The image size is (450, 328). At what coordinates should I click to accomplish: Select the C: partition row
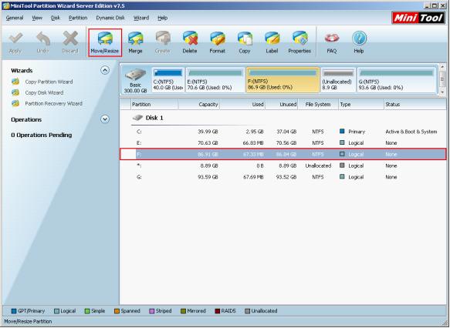tap(283, 132)
